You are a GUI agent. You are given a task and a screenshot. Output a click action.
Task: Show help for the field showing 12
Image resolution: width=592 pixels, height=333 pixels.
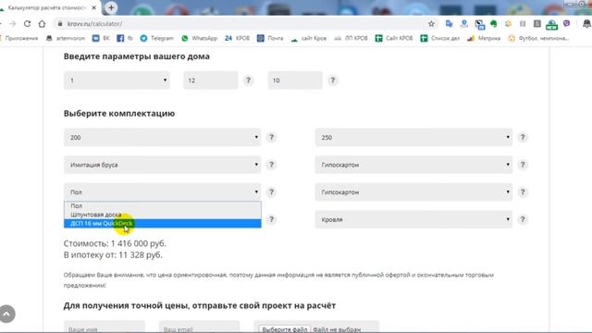point(248,80)
